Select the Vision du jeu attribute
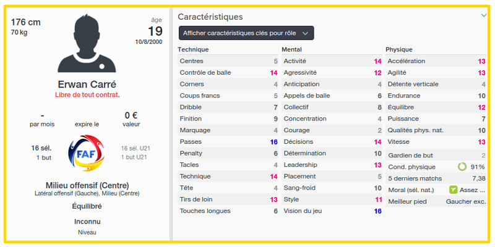 click(x=332, y=211)
